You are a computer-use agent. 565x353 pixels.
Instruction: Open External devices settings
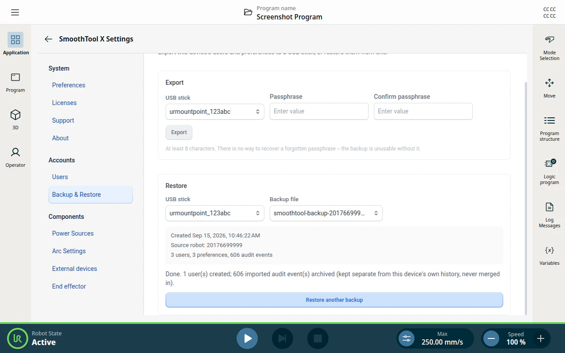[90, 269]
